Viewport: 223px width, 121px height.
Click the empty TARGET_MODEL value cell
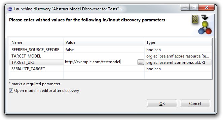(x=104, y=56)
